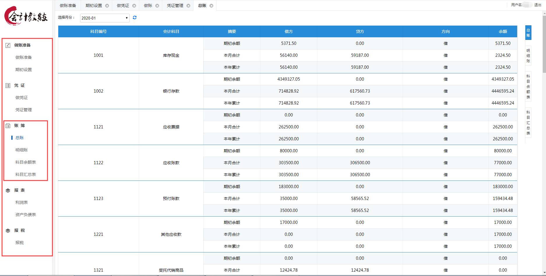Viewport: 546px width, 276px height.
Task: Click account code 1001 cell
Action: tap(98, 55)
